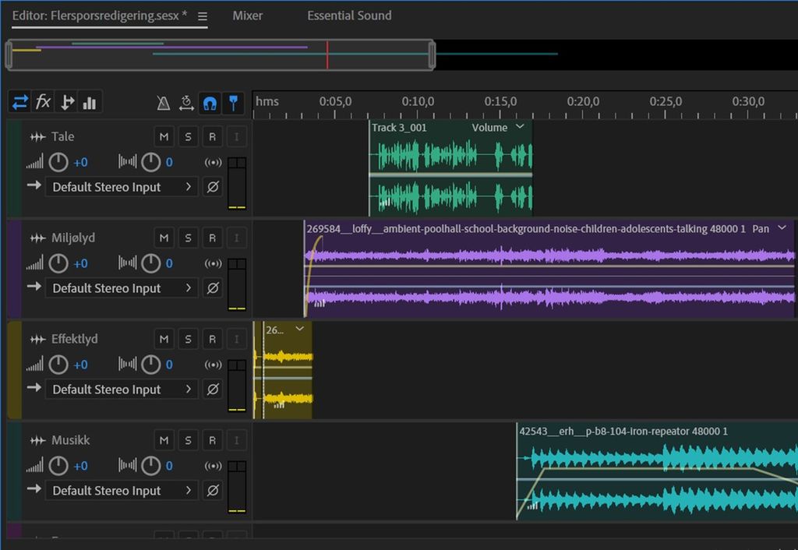The image size is (798, 550).
Task: Show the track effects fx view
Action: coord(44,102)
